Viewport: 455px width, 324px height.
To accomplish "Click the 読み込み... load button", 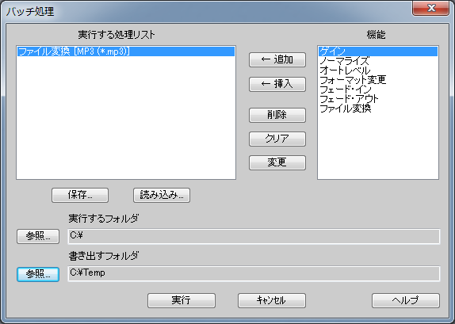I will [162, 195].
